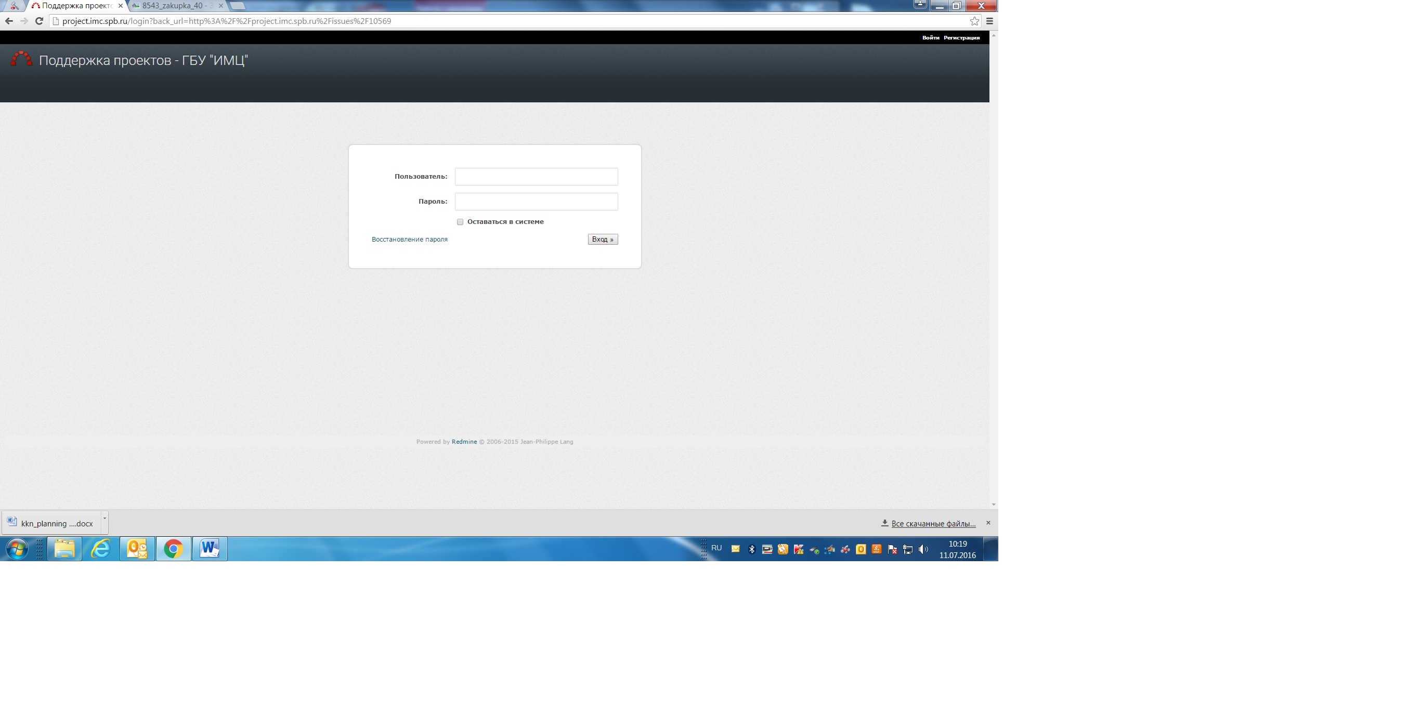The height and width of the screenshot is (715, 1408).
Task: Click the page scrollbar down arrow
Action: click(x=994, y=505)
